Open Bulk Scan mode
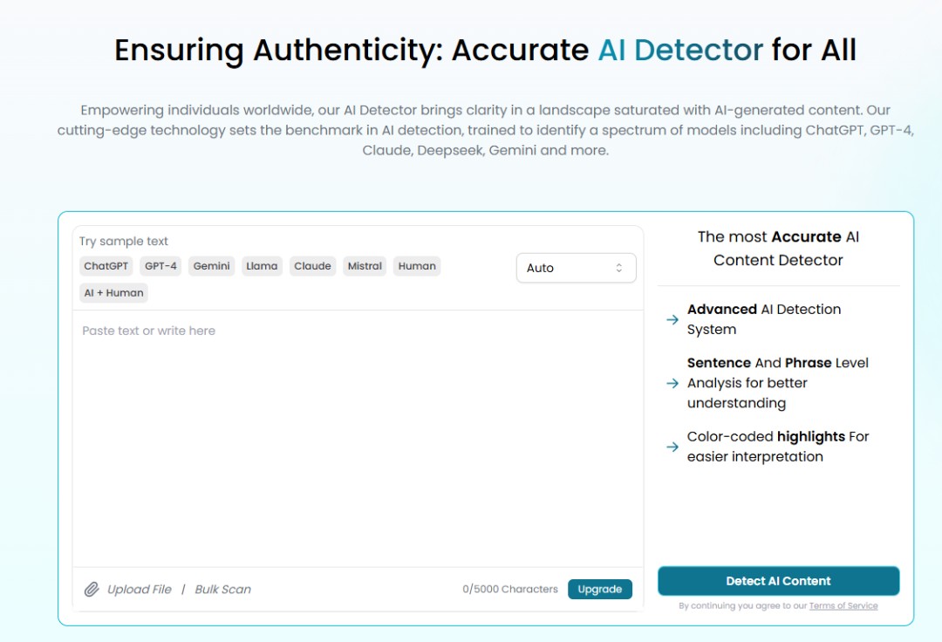 222,590
